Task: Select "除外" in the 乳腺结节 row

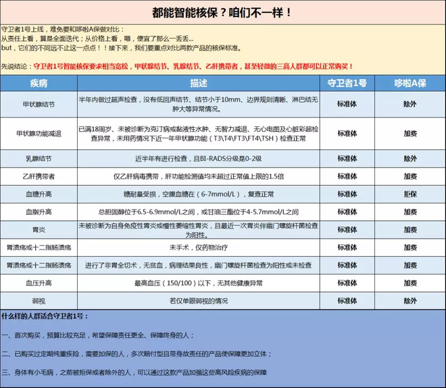Action: [x=410, y=158]
